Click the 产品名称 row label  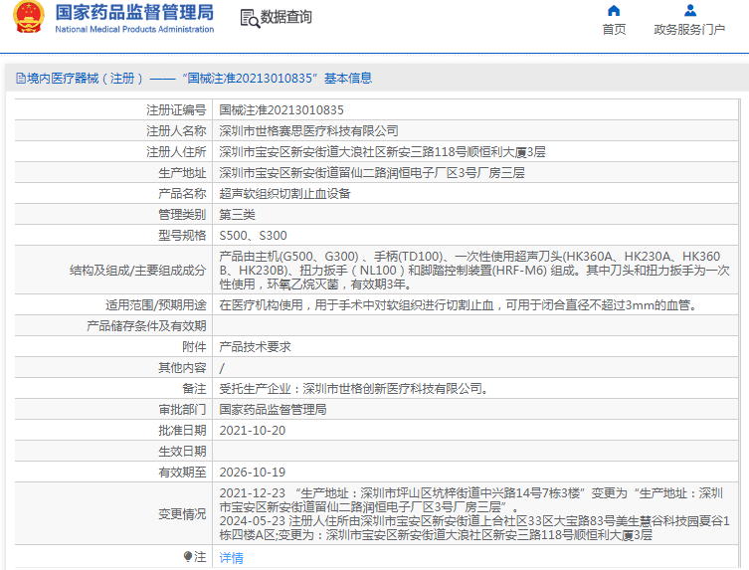click(182, 194)
